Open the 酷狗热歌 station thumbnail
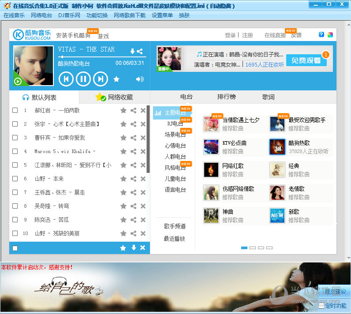The width and height of the screenshot is (351, 314). [277, 147]
